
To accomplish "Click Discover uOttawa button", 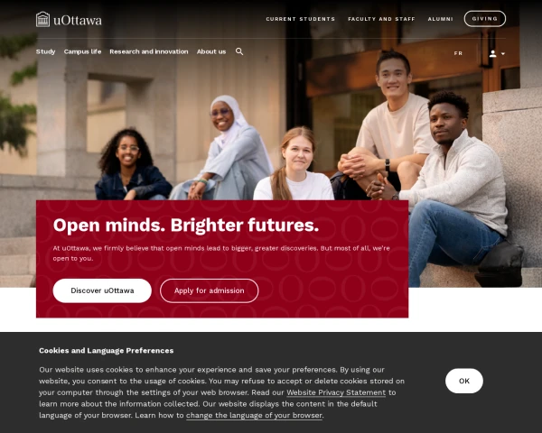I will [x=102, y=290].
